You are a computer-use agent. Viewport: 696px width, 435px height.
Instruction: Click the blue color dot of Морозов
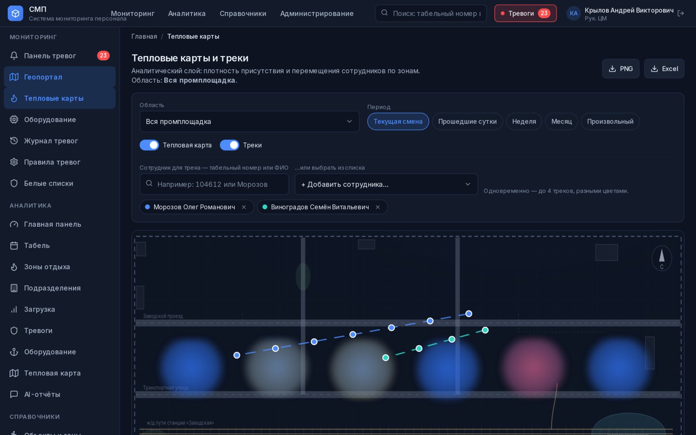(147, 207)
